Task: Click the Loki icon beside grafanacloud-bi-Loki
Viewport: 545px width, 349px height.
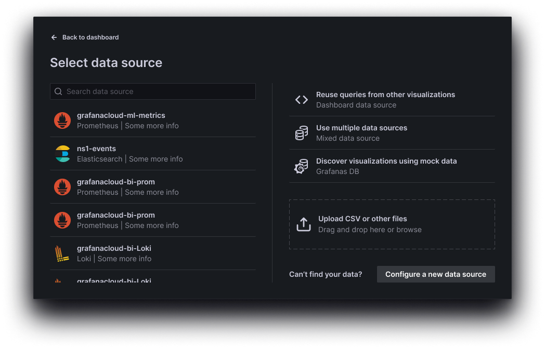Action: tap(62, 253)
